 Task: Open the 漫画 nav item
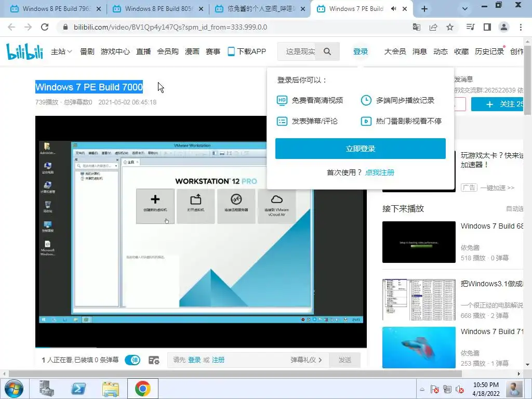click(192, 51)
